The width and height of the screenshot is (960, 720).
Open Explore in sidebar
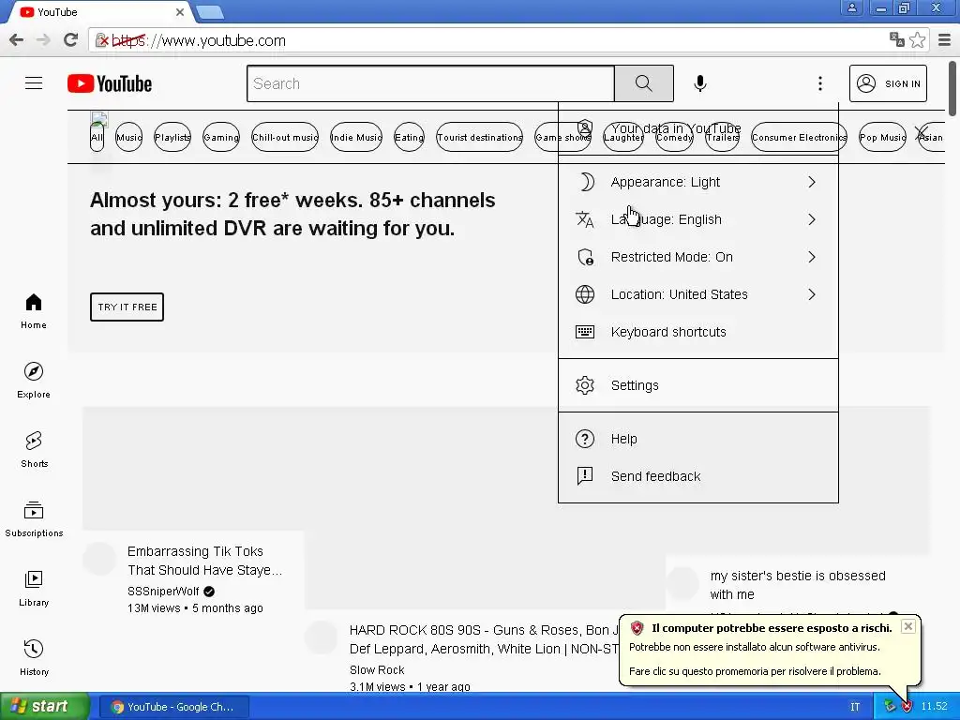pos(34,381)
